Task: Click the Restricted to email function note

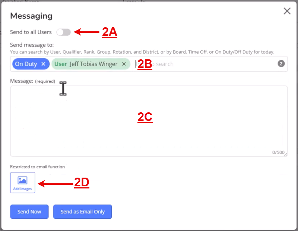Action: pos(38,167)
